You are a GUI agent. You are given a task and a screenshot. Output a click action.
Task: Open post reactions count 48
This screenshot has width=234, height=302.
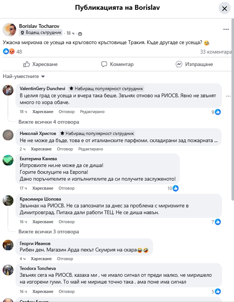point(19,52)
